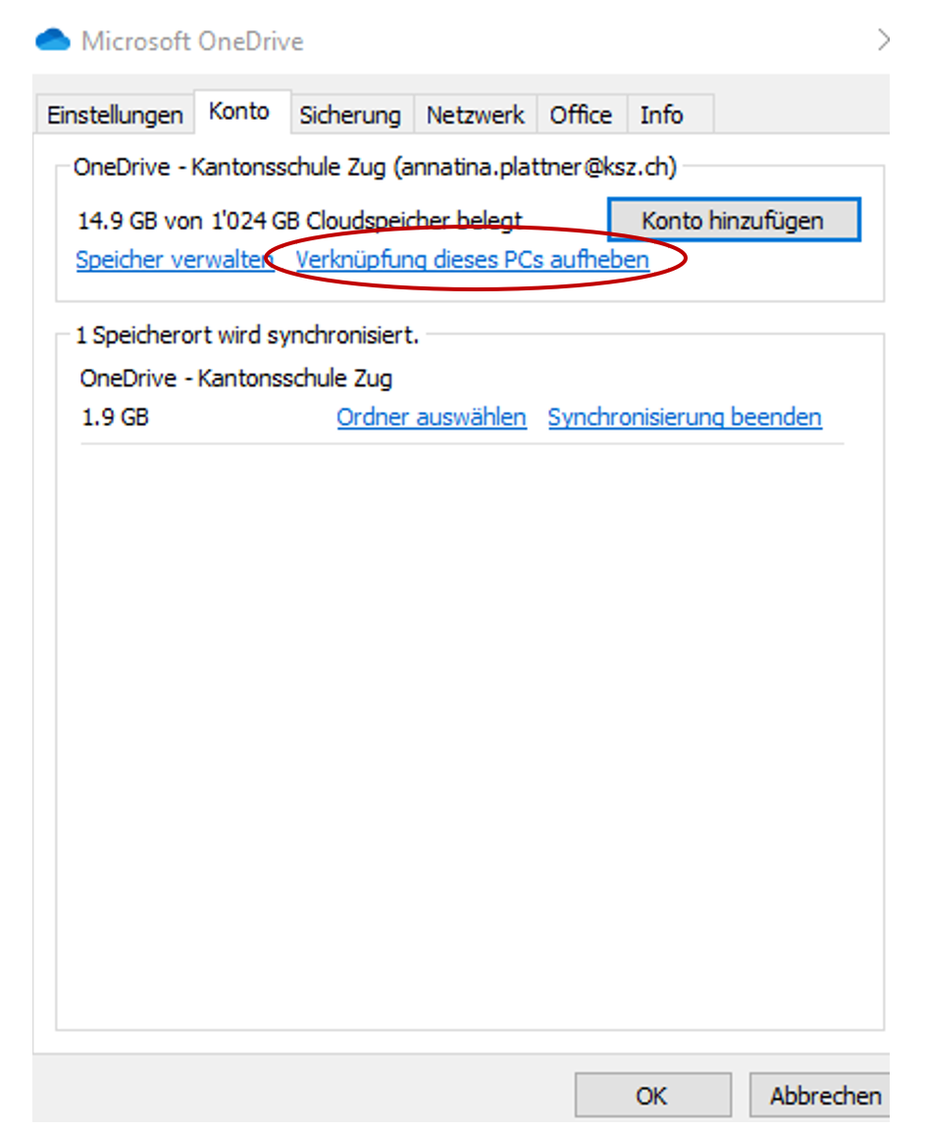
Task: Click the Microsoft OneDrive title text
Action: click(192, 42)
